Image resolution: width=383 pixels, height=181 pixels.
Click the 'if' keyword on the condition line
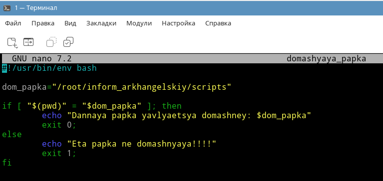(7, 106)
